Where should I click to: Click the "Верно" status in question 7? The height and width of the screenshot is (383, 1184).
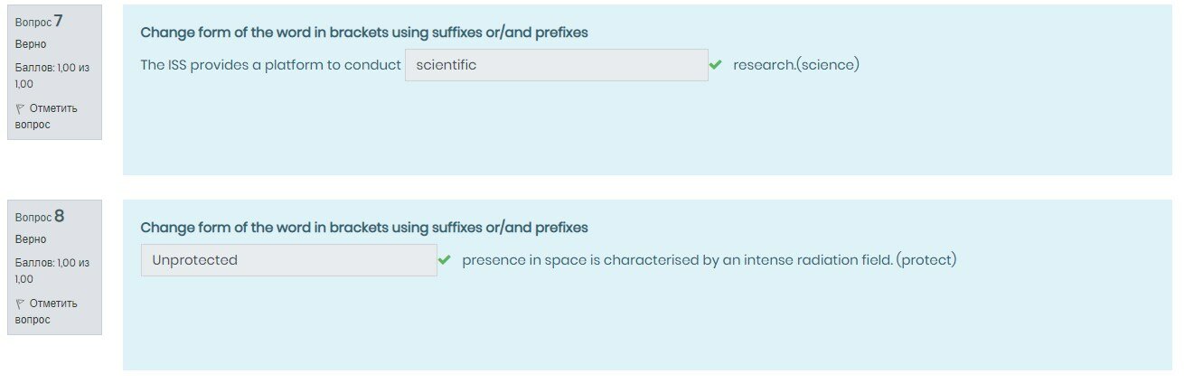coord(31,44)
